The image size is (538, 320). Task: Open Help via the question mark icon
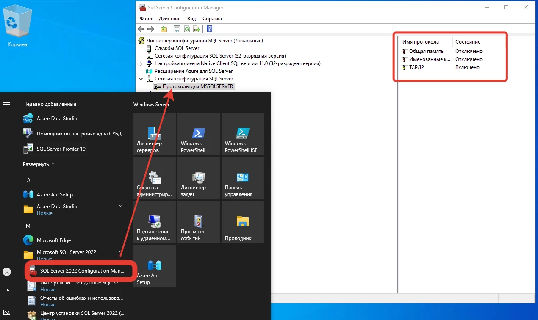[x=209, y=29]
